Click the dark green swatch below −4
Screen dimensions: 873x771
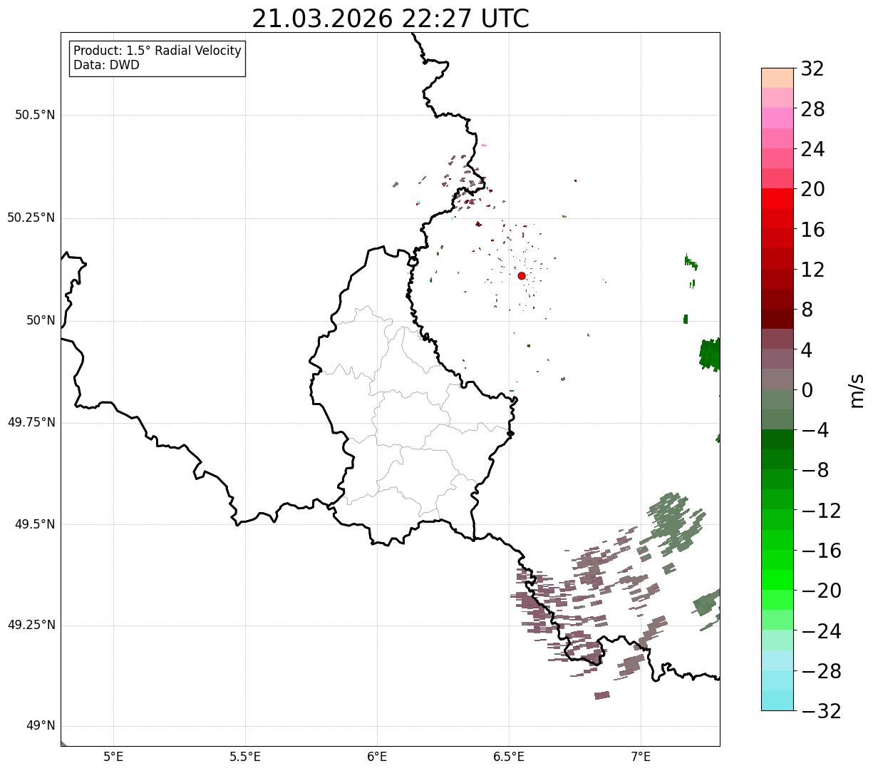(x=778, y=439)
